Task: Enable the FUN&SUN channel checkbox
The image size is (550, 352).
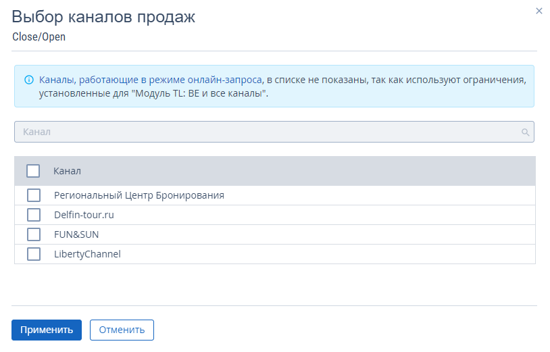Action: (x=33, y=234)
